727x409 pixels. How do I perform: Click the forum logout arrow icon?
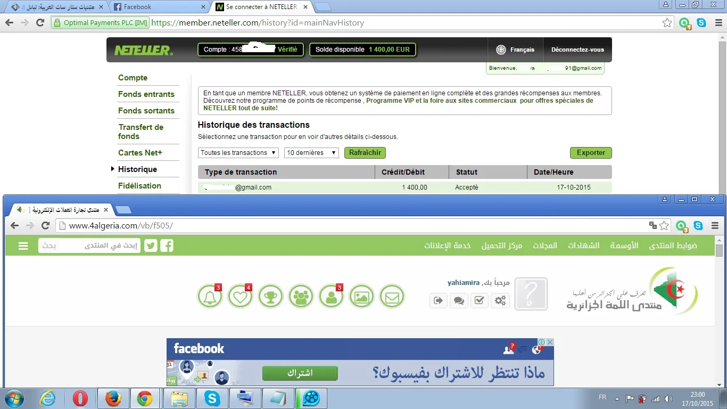438,300
